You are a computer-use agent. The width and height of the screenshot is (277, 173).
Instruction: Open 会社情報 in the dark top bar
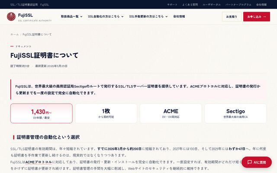click(x=261, y=5)
